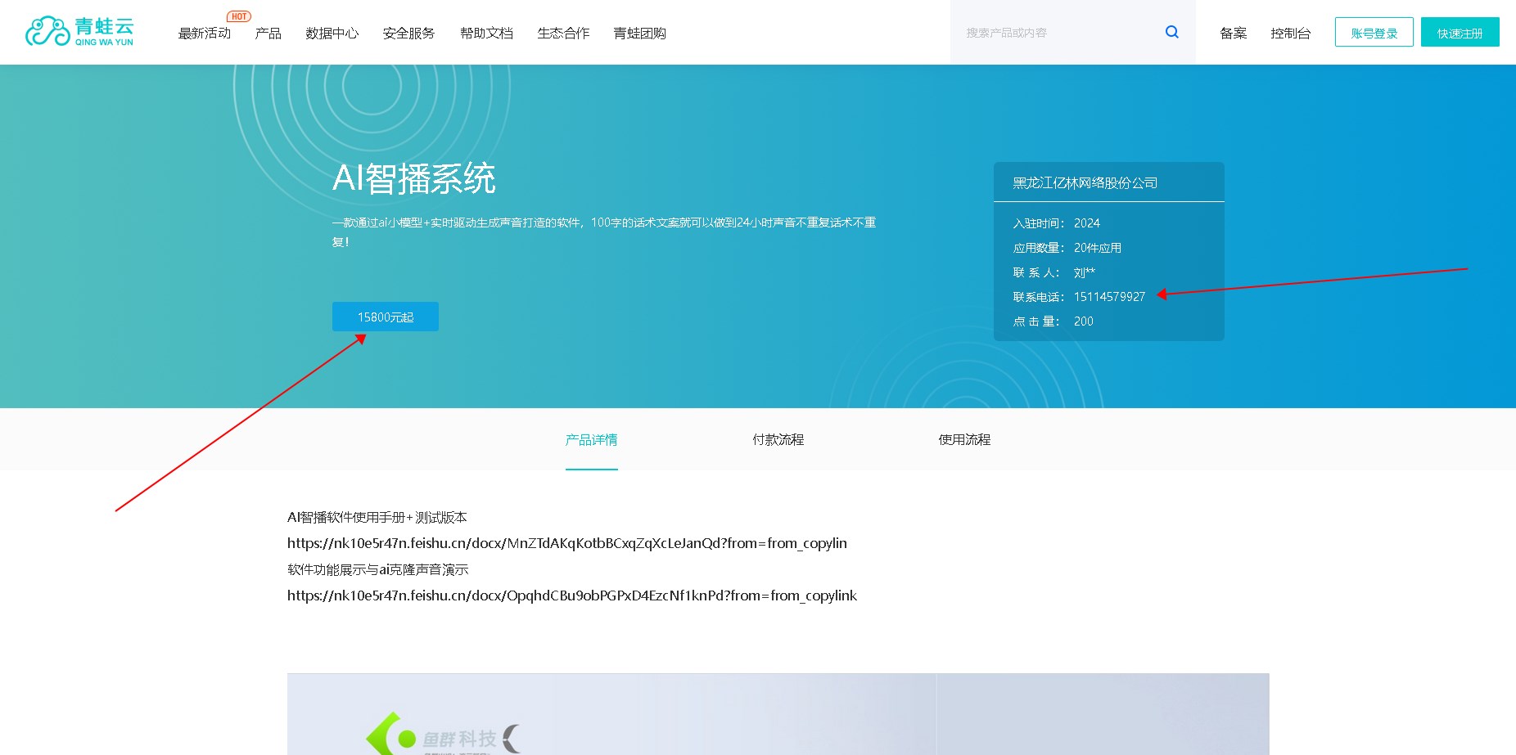The image size is (1516, 755).
Task: Click the 鱼群科技 banner image
Action: (x=778, y=714)
